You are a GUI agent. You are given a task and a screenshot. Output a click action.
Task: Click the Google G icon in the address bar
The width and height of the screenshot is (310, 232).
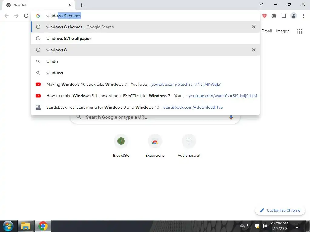(38, 16)
